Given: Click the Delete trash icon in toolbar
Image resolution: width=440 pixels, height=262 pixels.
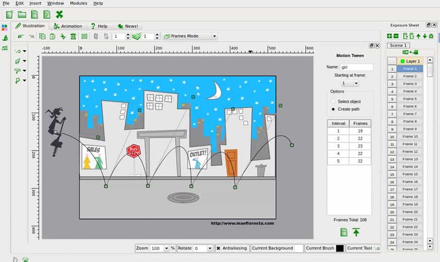Looking at the screenshot, I should pyautogui.click(x=73, y=36).
